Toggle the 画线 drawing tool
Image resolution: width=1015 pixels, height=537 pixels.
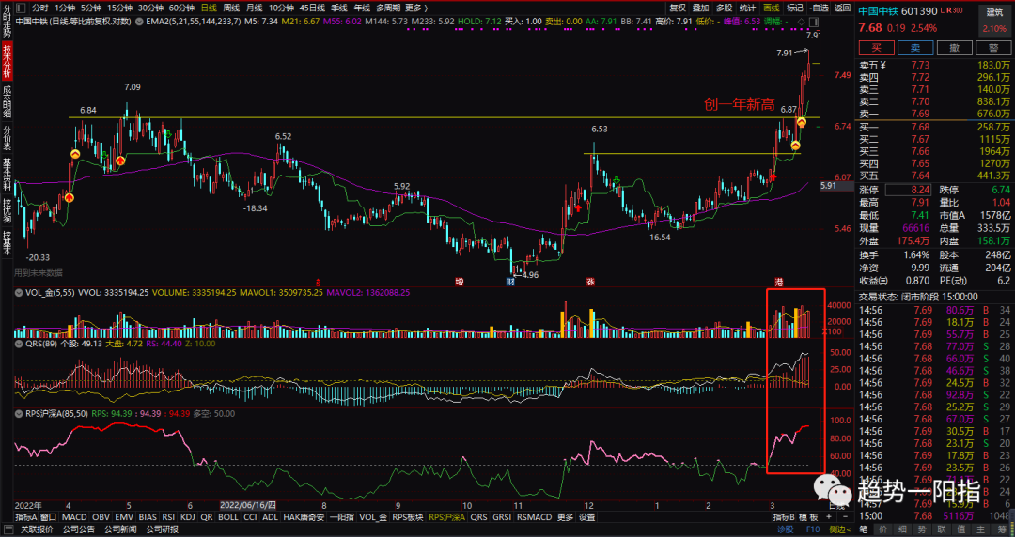tap(771, 8)
